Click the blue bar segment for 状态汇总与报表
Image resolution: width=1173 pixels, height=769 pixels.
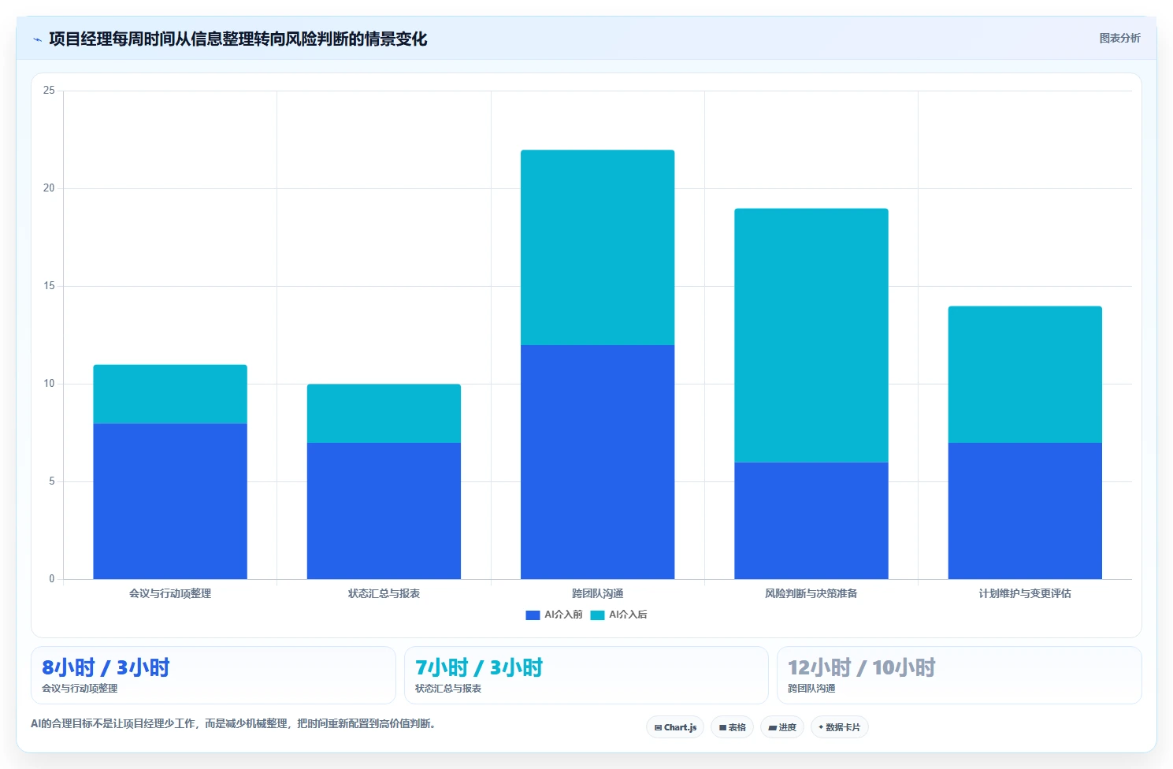click(x=384, y=511)
